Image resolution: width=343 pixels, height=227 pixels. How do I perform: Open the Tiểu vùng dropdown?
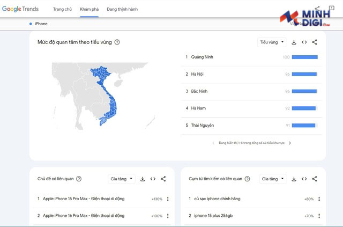[x=272, y=42]
